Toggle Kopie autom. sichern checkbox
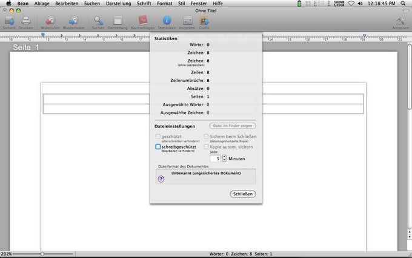 tap(206, 147)
